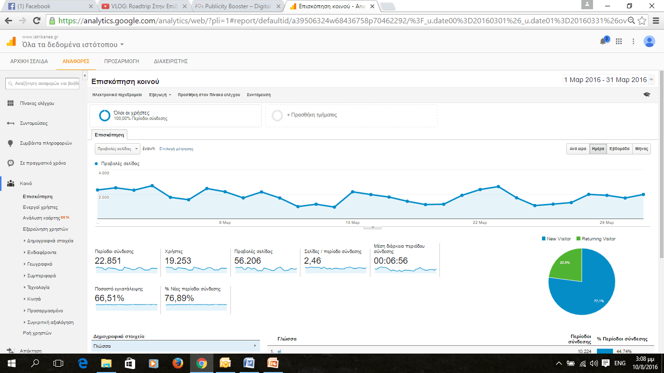664x373 pixels.
Task: Go to ΑΡΧΙΚΗ ΣΕΛΙΔΑ tab
Action: [x=29, y=61]
